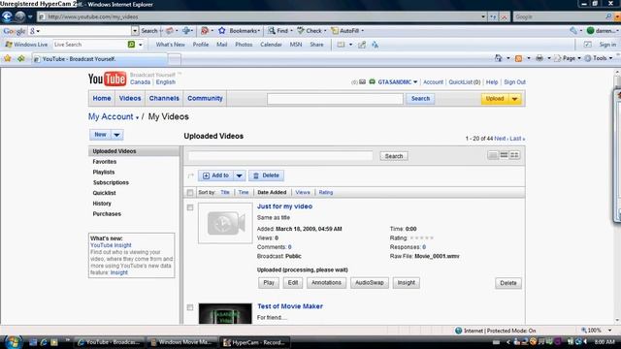Select the first list view layout icon
Image resolution: width=621 pixels, height=349 pixels.
[493, 155]
